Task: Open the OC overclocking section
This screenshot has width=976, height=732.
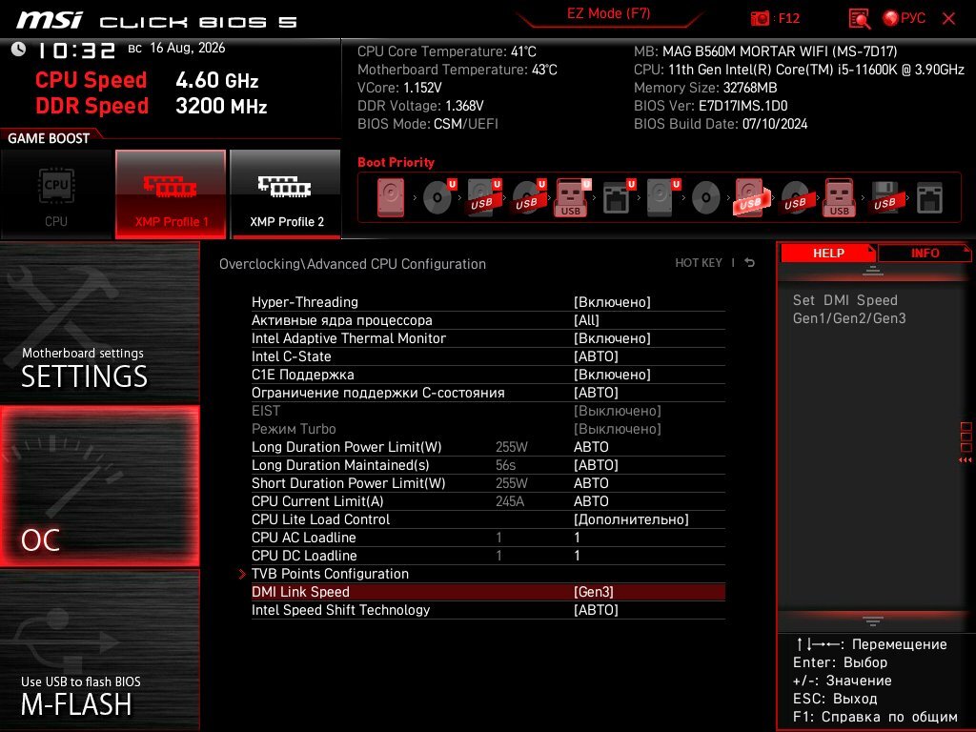Action: click(x=99, y=486)
